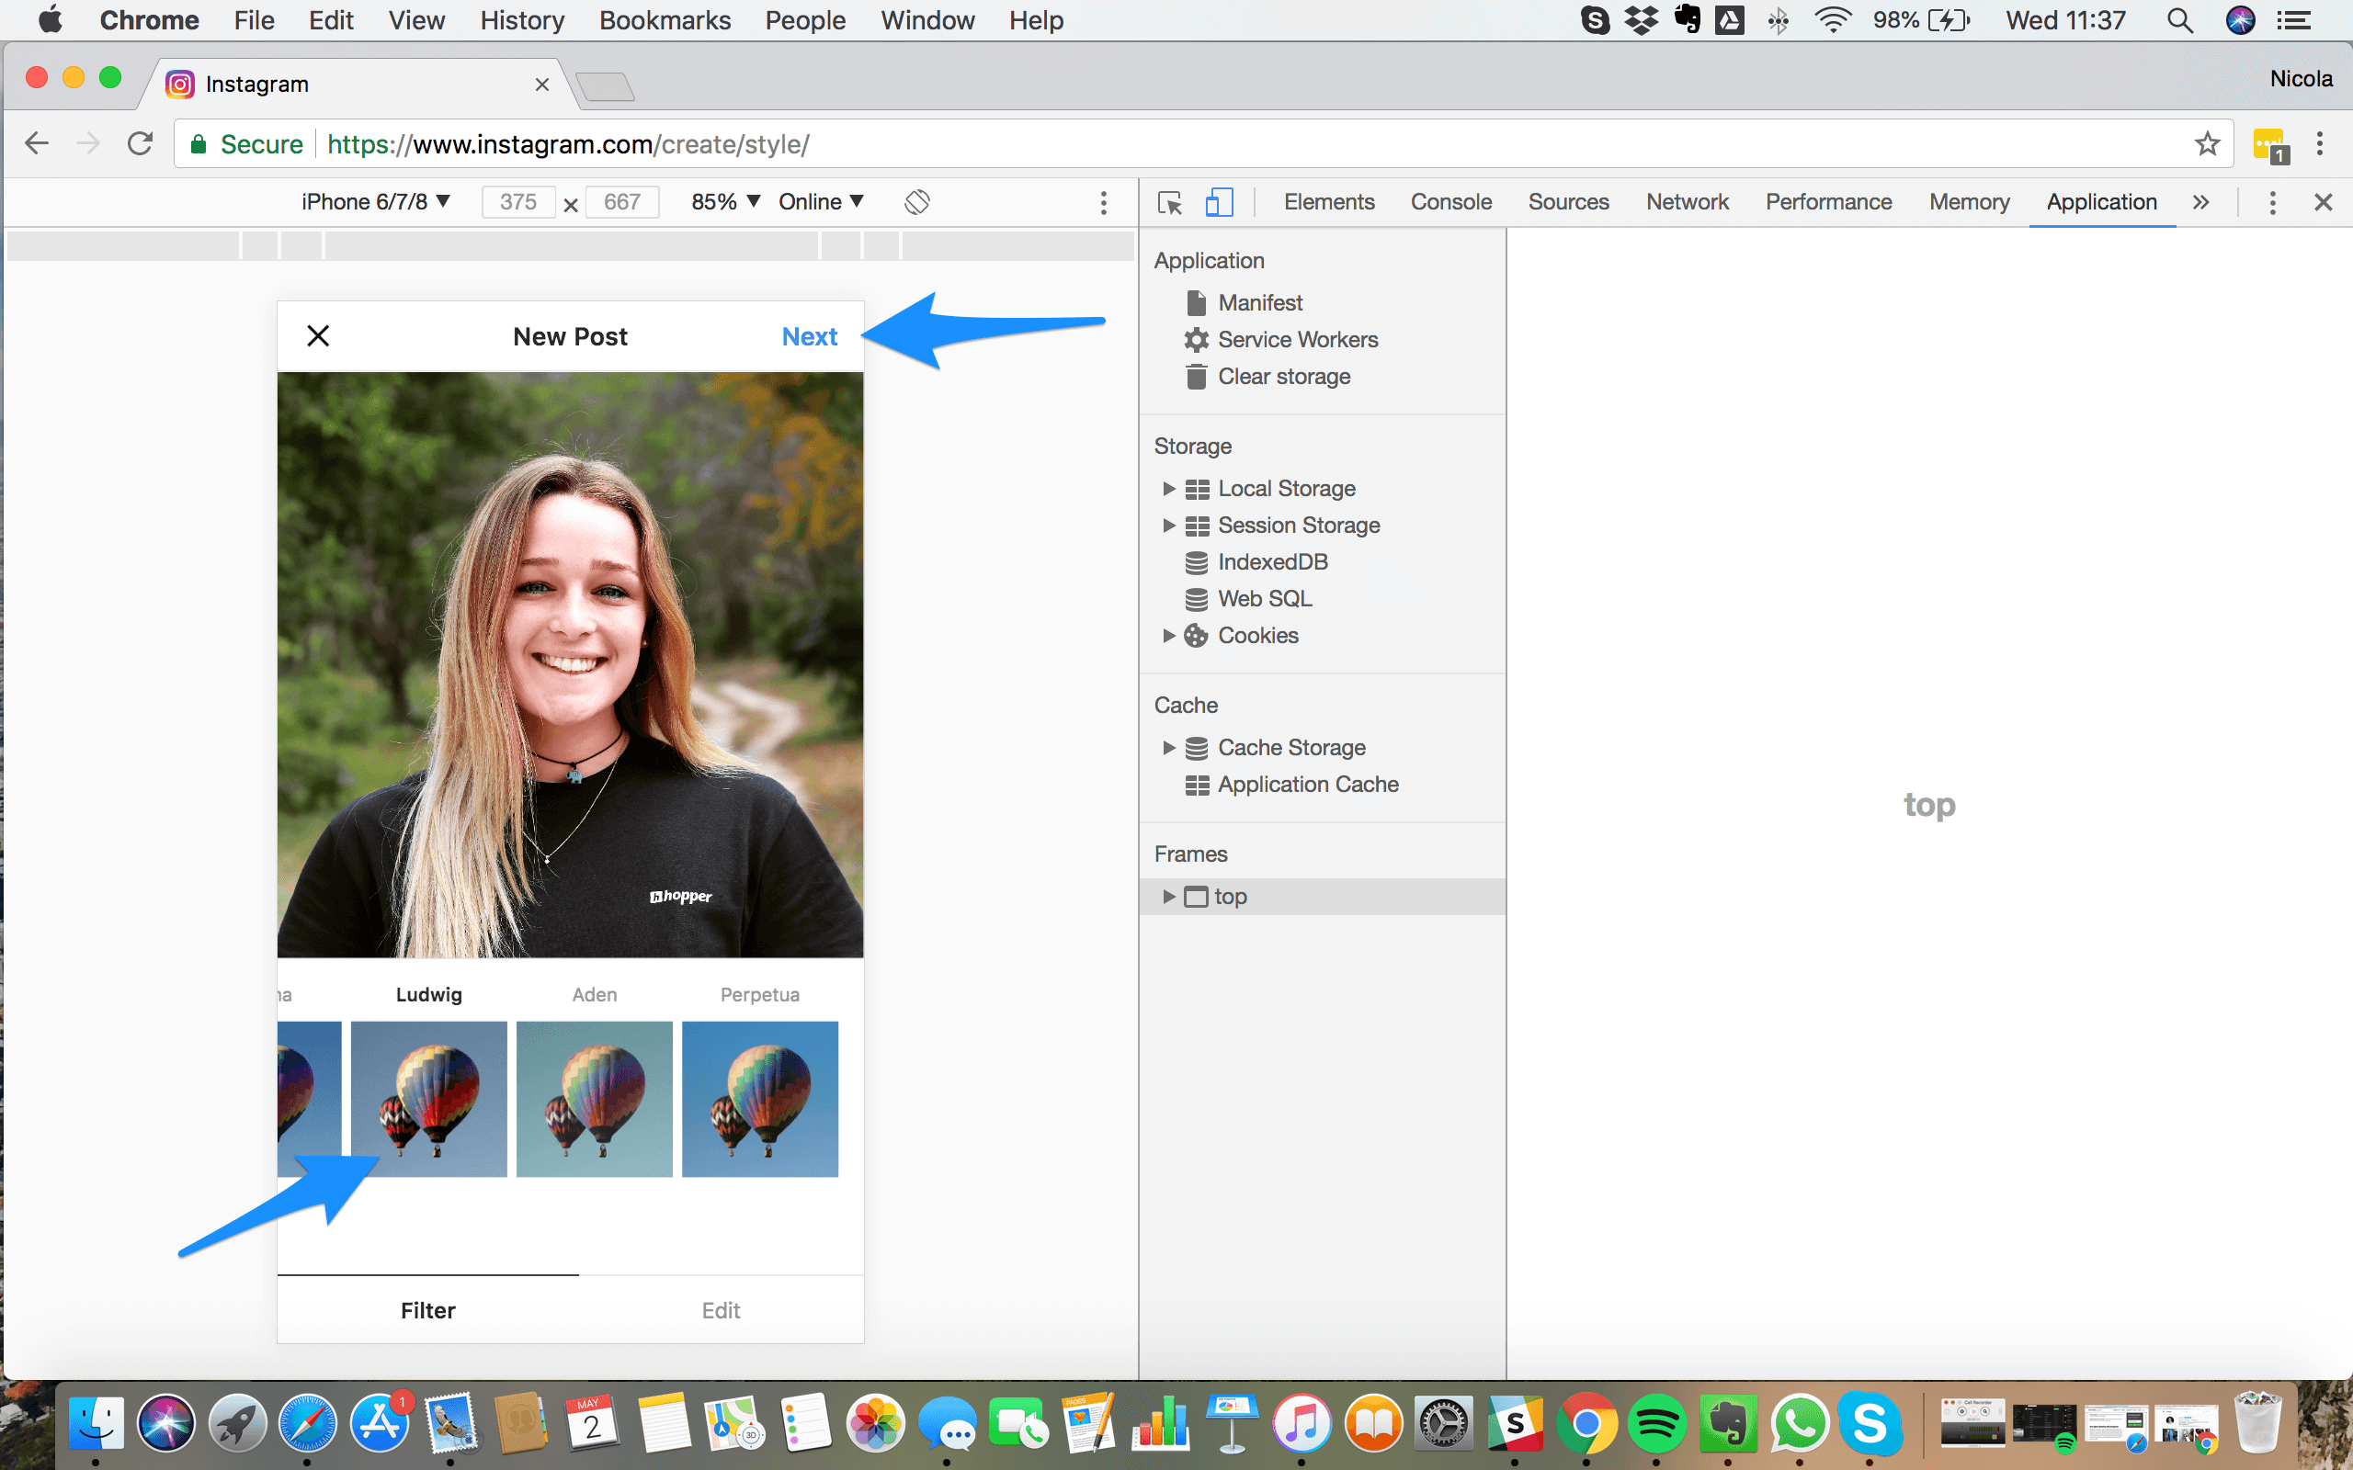Click the Manifest icon
This screenshot has height=1470, width=2353.
(1196, 301)
